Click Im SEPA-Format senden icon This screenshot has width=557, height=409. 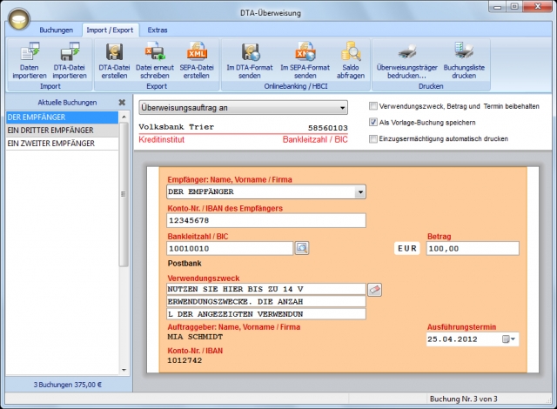(x=305, y=52)
